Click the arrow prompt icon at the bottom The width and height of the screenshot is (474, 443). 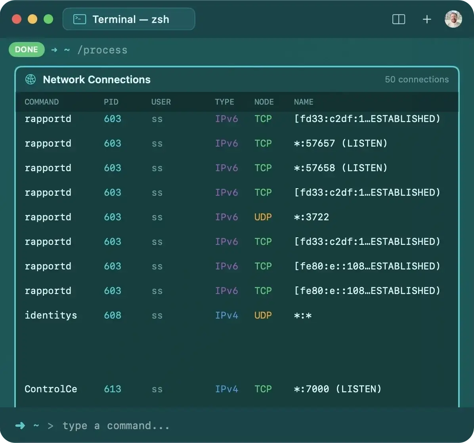point(20,425)
